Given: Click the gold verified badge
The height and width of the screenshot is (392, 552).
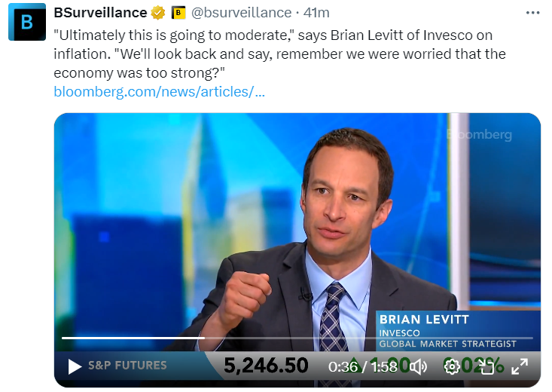Looking at the screenshot, I should point(159,13).
